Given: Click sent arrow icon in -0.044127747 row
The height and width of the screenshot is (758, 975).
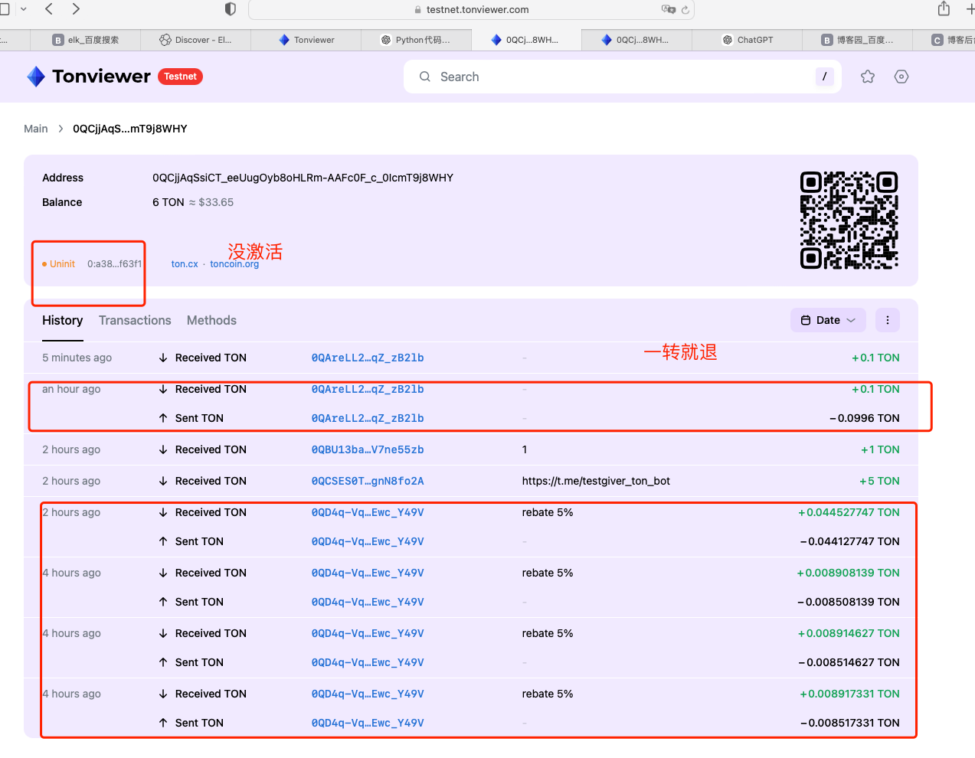Looking at the screenshot, I should [x=163, y=541].
